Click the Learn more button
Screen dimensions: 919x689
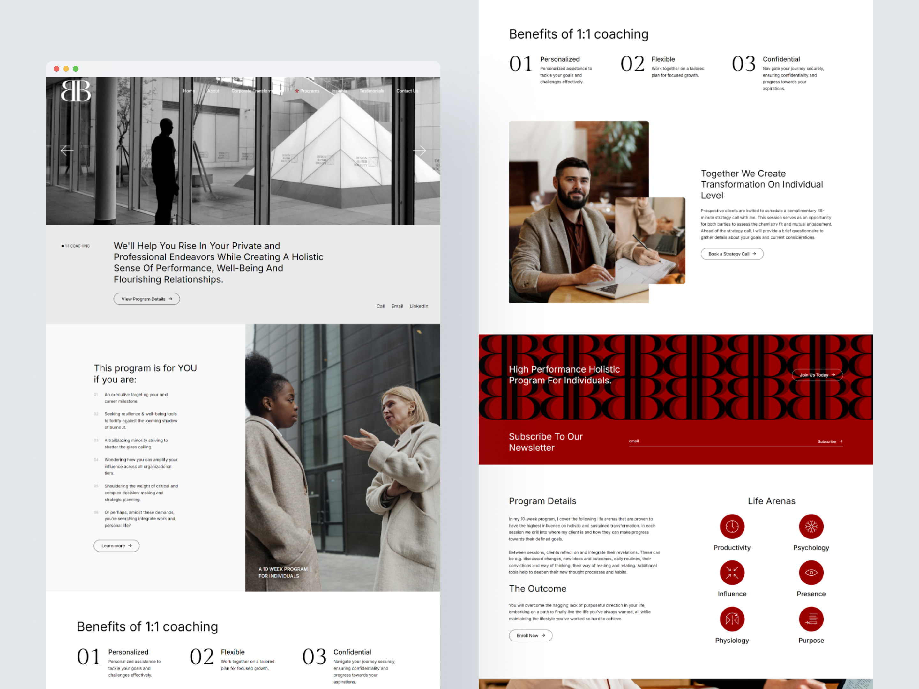click(x=116, y=546)
